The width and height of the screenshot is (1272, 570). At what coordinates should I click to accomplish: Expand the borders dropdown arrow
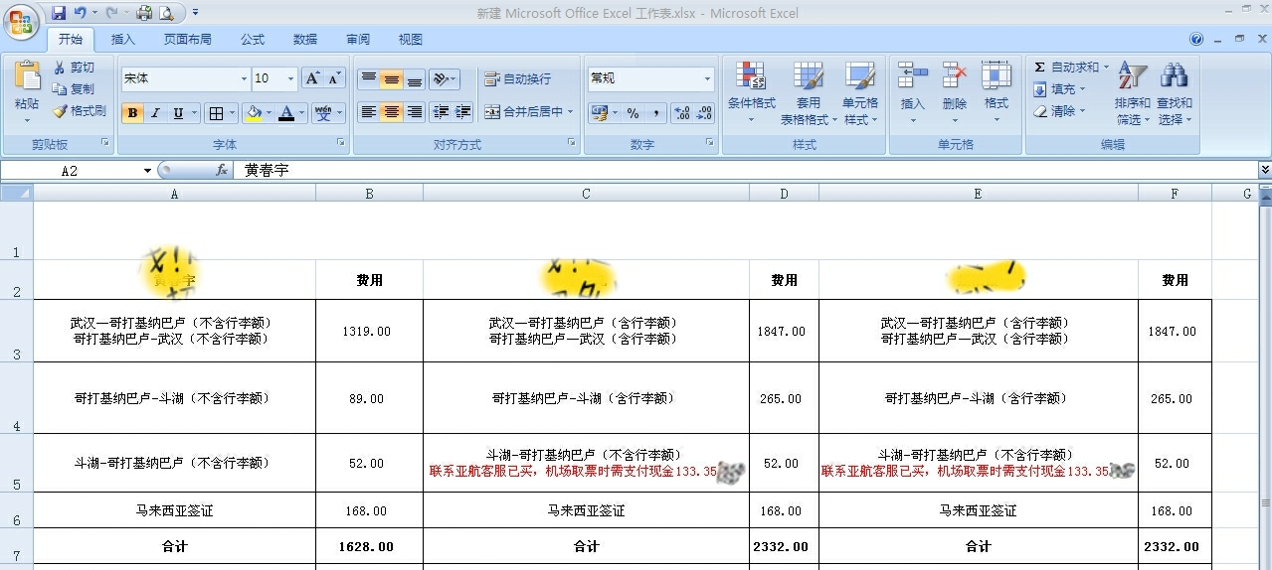(x=233, y=113)
